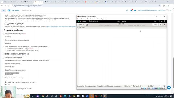Open the Text Editor Open dropdown
Viewport: 174px width, 98px height.
[x=81, y=25]
